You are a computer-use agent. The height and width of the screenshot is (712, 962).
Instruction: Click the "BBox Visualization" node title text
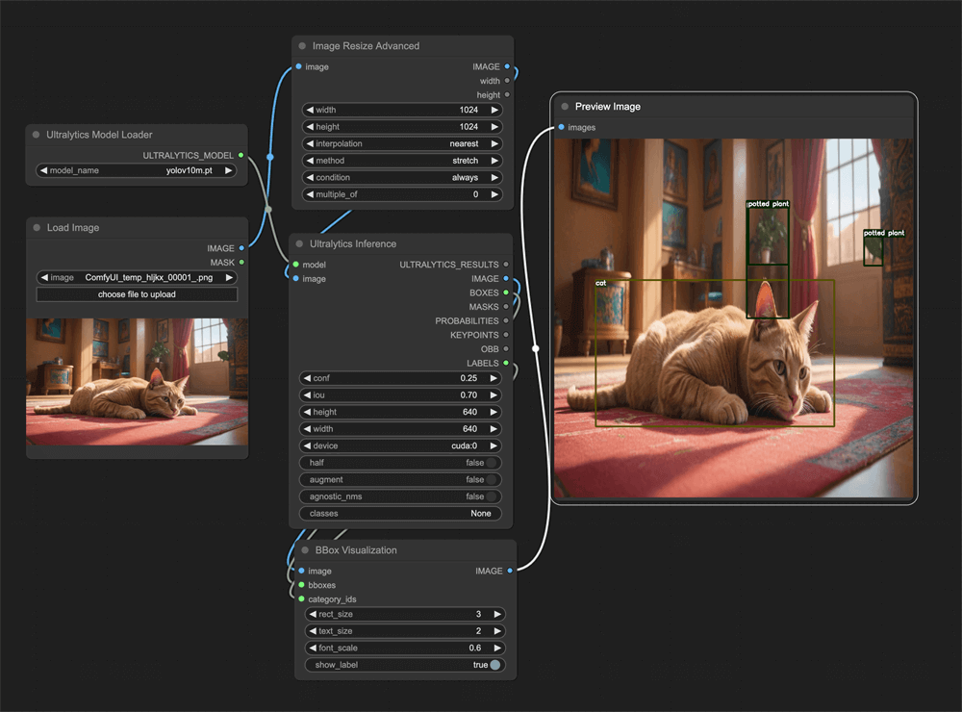pyautogui.click(x=356, y=550)
